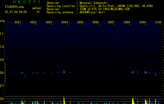
Task: Click the 0058 time marker
Action: pyautogui.click(x=127, y=22)
